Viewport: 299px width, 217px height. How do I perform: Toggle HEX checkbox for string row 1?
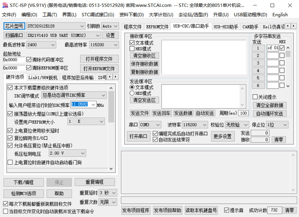tap(282, 48)
